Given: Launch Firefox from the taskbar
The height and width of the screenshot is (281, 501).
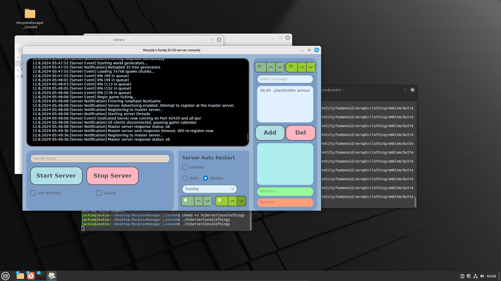Looking at the screenshot, I should 31,275.
